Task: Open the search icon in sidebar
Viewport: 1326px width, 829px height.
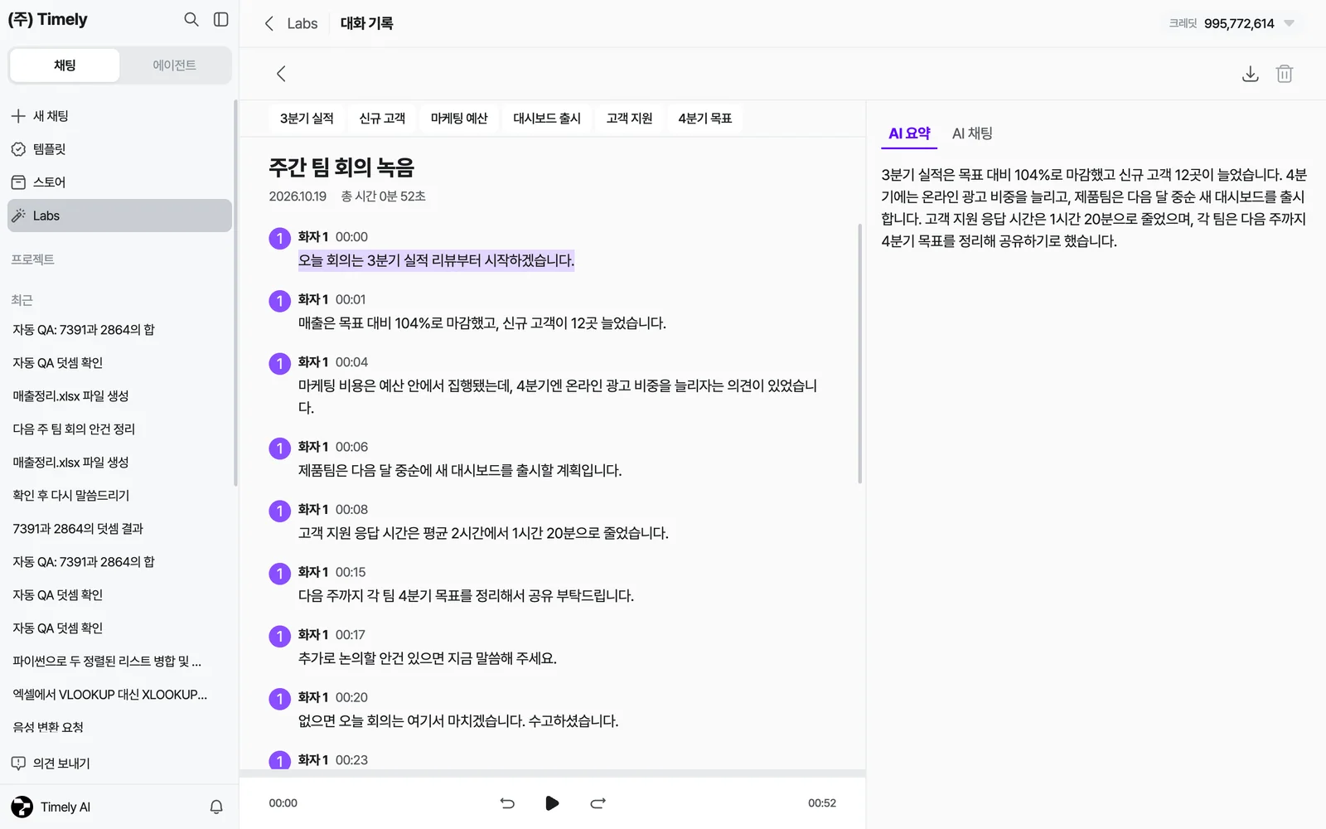Action: point(191,19)
